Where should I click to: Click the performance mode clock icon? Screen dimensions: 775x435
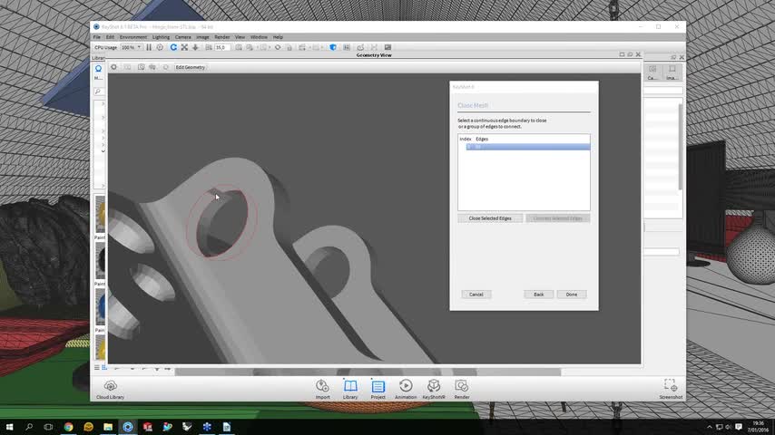[x=160, y=47]
